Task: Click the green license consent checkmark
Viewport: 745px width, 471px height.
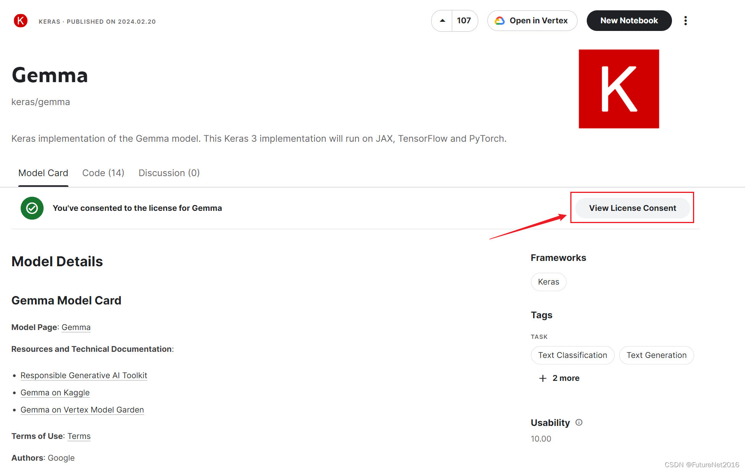Action: [32, 208]
